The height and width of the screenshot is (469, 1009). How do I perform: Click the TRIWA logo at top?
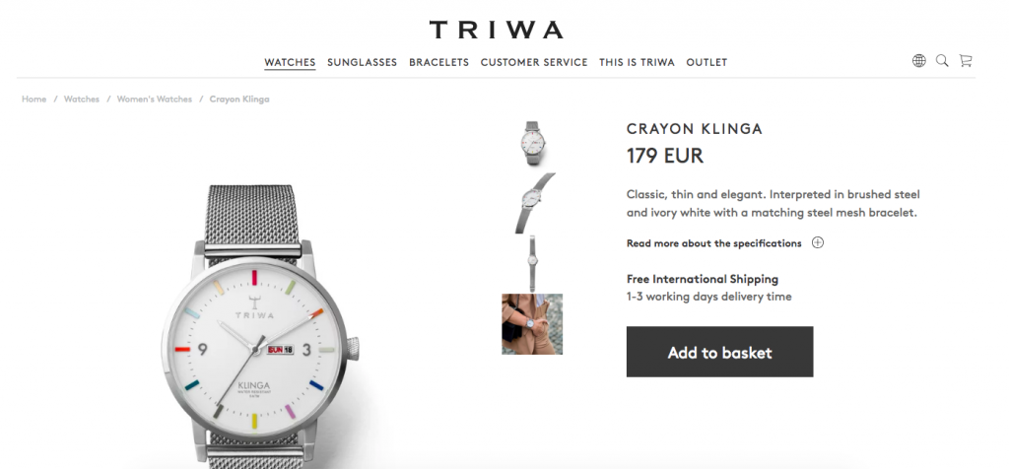[497, 30]
